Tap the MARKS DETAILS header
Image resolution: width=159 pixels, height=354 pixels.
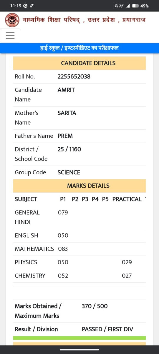(79, 186)
